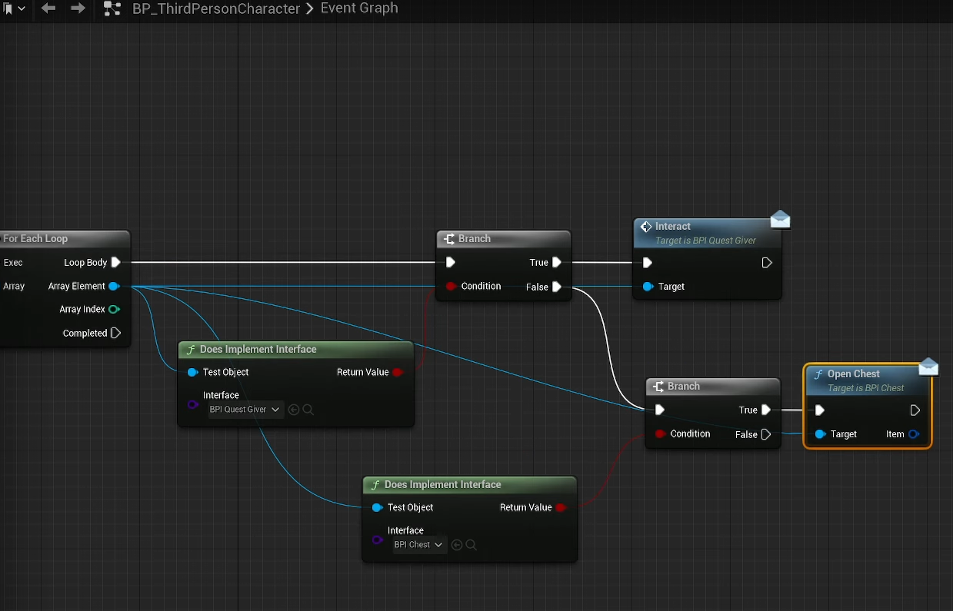
Task: Select the Interact node by its title
Action: pyautogui.click(x=672, y=227)
